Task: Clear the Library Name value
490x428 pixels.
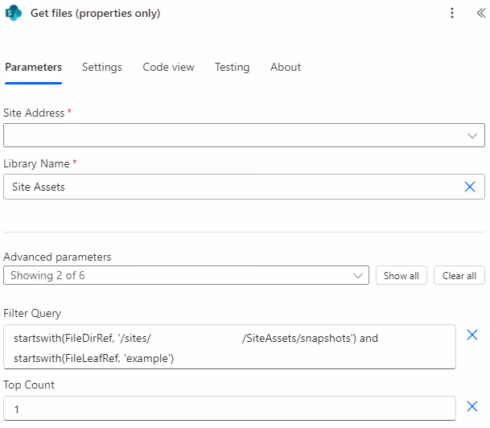Action: (470, 187)
